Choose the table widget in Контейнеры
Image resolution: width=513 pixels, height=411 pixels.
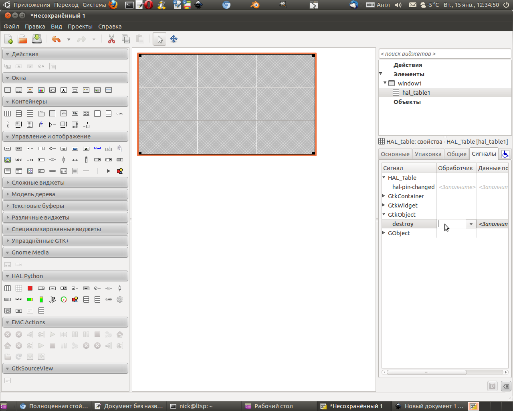pyautogui.click(x=30, y=114)
